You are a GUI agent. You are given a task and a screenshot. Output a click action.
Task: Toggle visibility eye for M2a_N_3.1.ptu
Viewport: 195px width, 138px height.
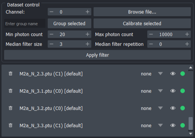pos(173,91)
